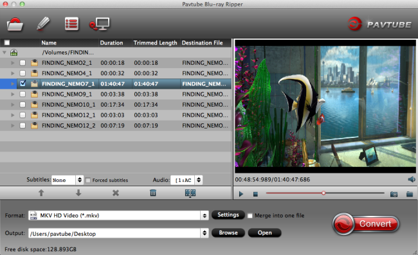Click the split video icon
The width and height of the screenshot is (418, 255).
(x=190, y=193)
